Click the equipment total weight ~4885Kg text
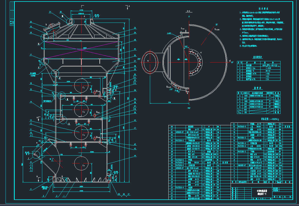 tap(270, 118)
